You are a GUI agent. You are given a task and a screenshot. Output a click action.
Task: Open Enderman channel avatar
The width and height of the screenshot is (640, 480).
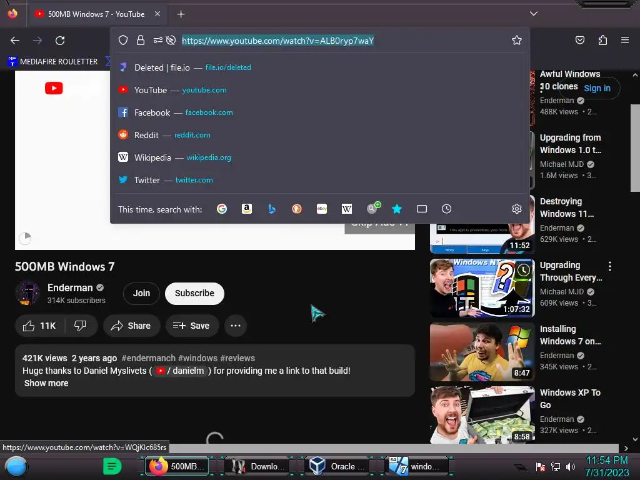click(x=27, y=293)
